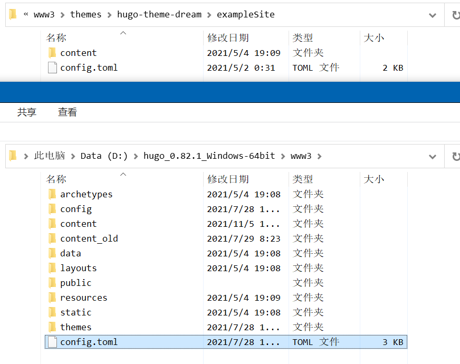Image resolution: width=460 pixels, height=364 pixels.
Task: Click the public folder icon
Action: 52,283
